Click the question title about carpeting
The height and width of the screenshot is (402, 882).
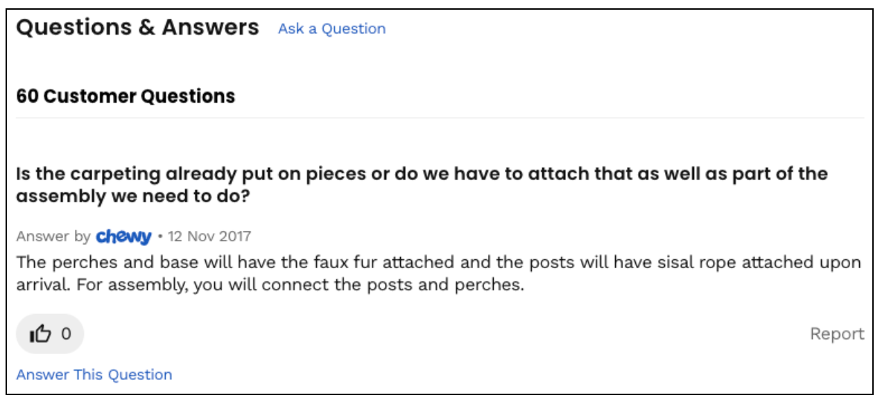point(422,185)
